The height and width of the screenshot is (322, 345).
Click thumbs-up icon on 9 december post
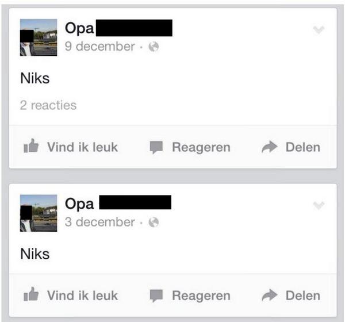coord(31,145)
